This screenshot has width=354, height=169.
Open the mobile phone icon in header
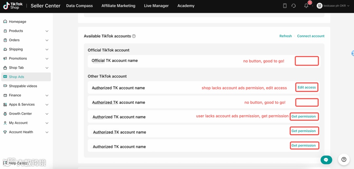click(x=285, y=6)
